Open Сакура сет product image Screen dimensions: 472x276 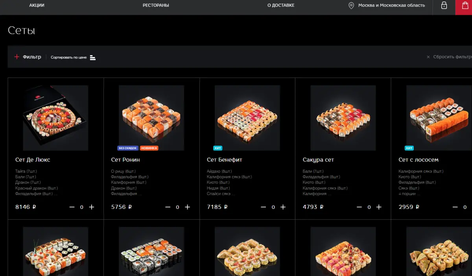343,118
